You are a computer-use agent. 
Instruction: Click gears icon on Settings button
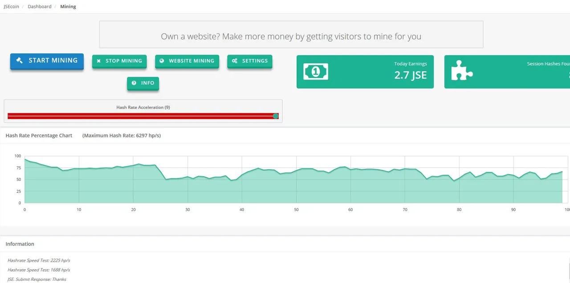click(x=235, y=61)
